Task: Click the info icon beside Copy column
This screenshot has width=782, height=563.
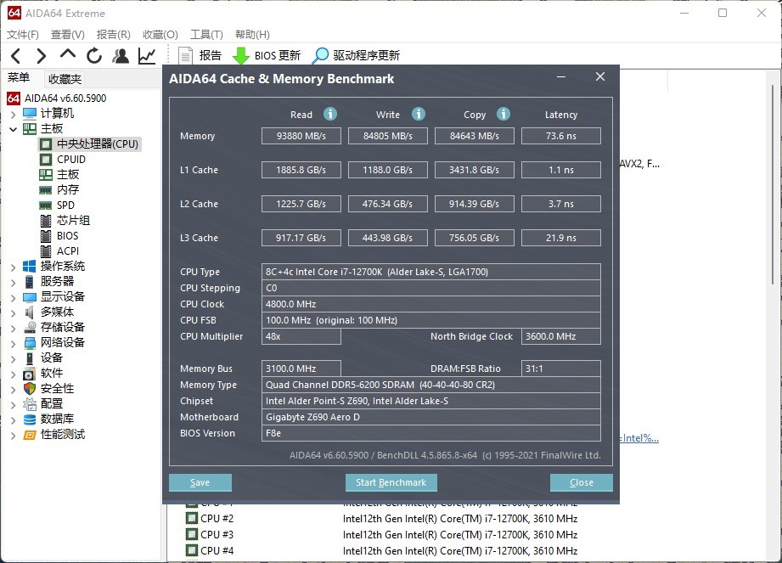Action: (504, 114)
